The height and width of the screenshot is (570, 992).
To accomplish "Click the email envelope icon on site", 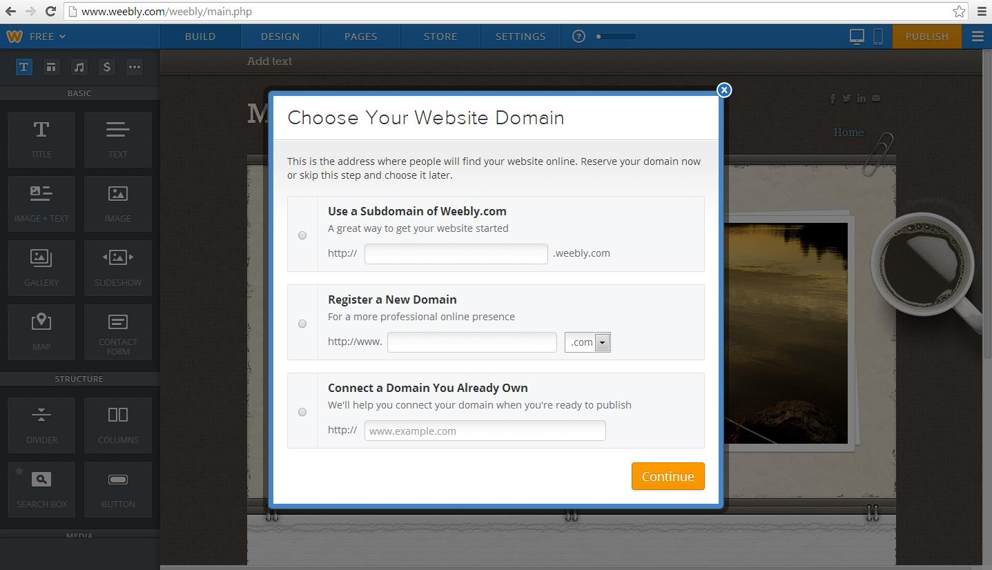I will 876,99.
